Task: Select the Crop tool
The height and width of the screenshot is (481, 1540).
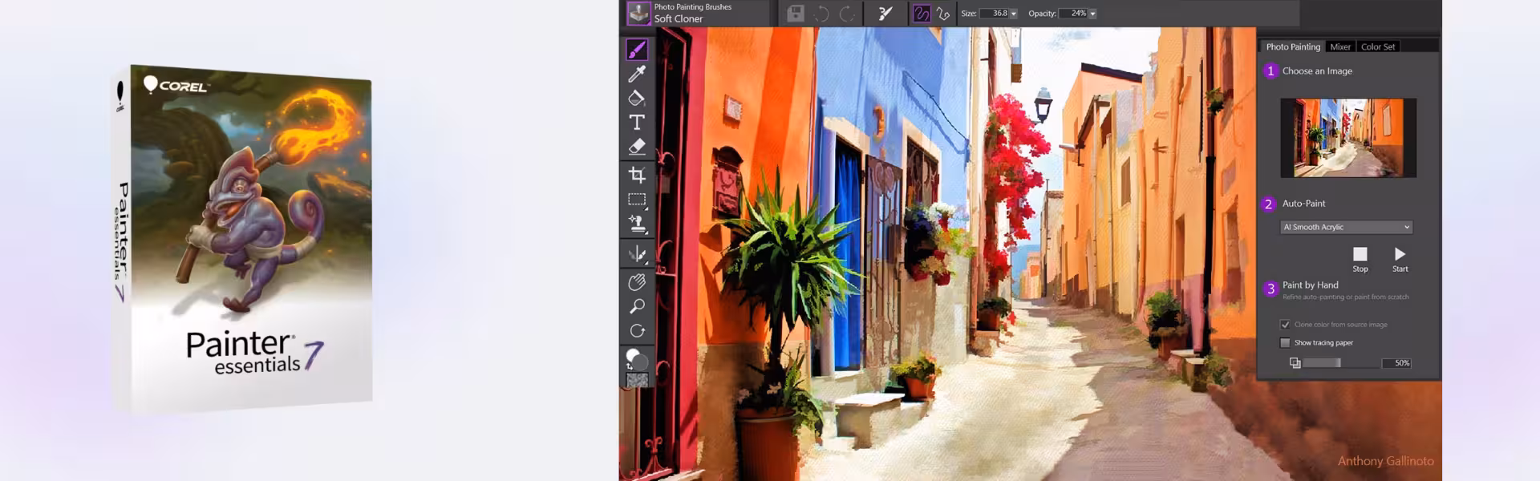Action: pos(637,175)
